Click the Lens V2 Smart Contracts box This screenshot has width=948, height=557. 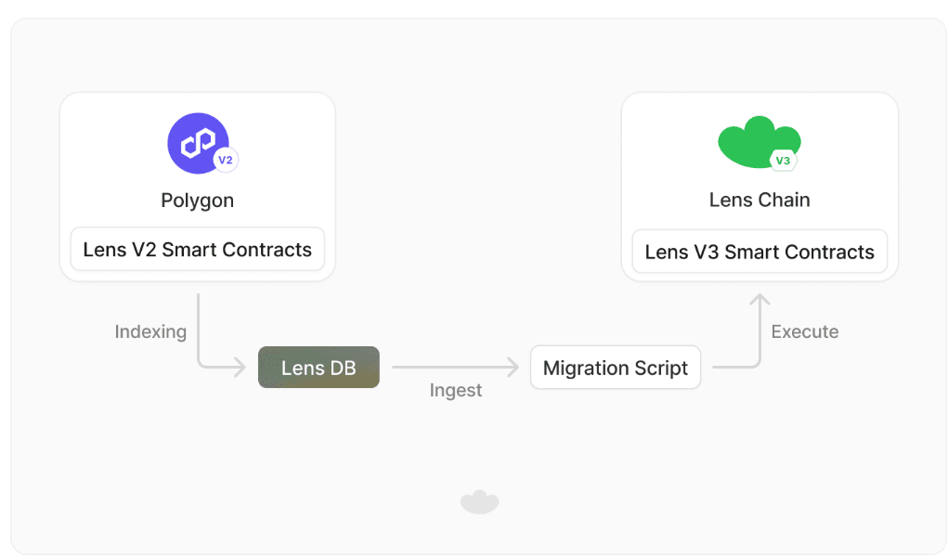[197, 249]
